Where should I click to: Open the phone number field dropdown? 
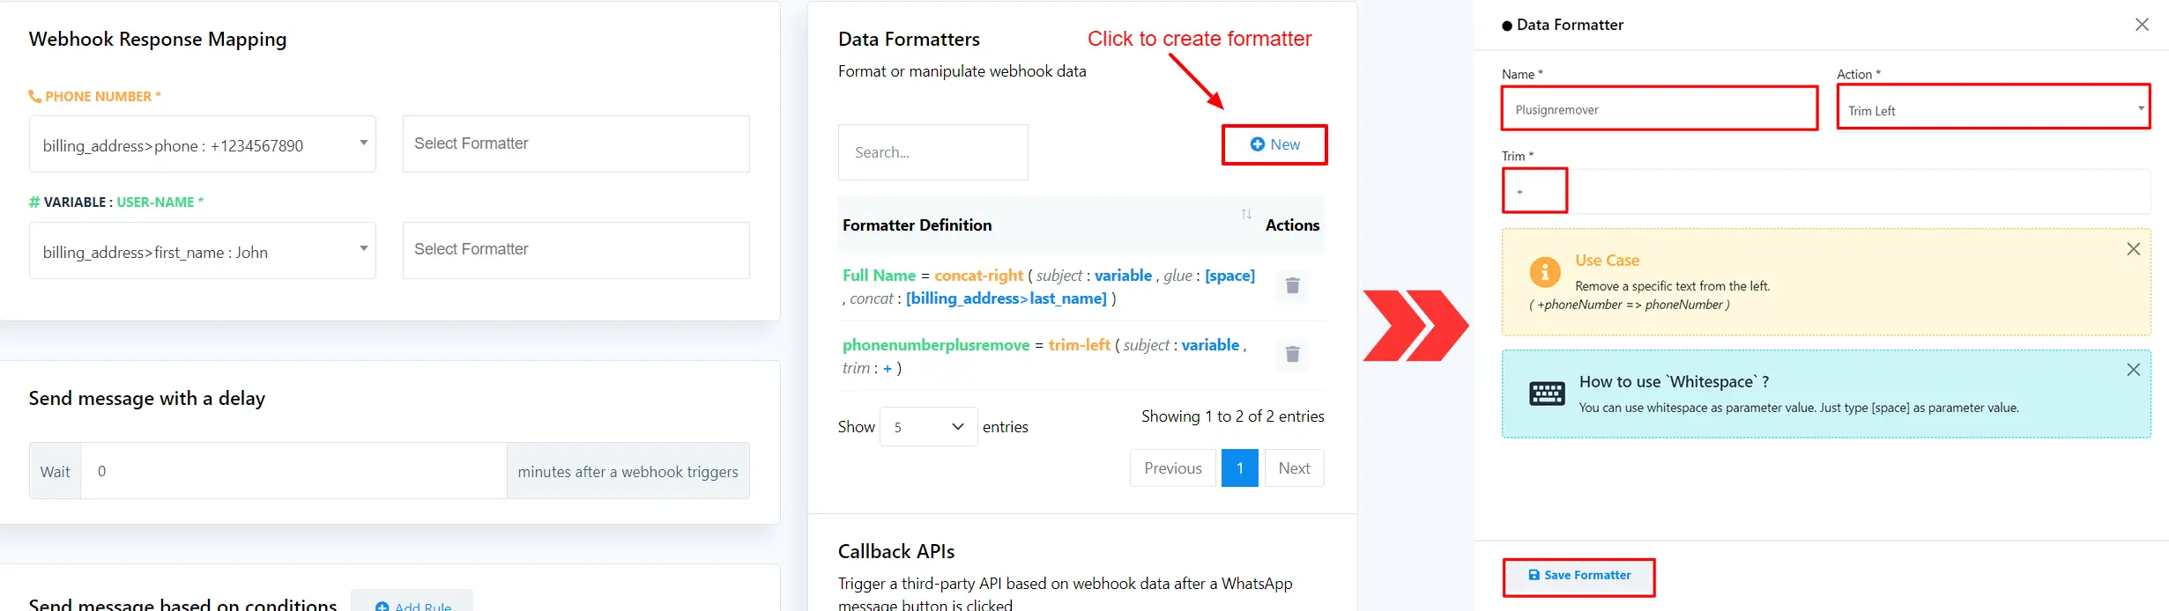tap(203, 144)
